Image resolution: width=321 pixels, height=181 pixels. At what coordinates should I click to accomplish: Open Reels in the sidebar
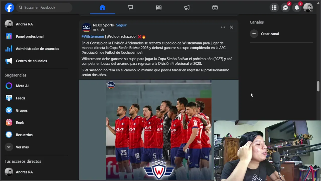point(36,122)
